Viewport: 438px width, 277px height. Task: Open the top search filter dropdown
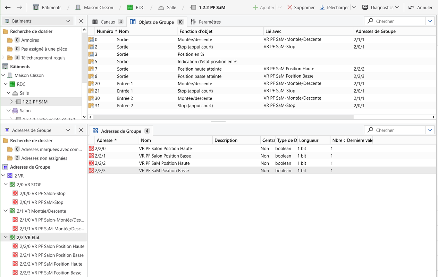pos(430,21)
